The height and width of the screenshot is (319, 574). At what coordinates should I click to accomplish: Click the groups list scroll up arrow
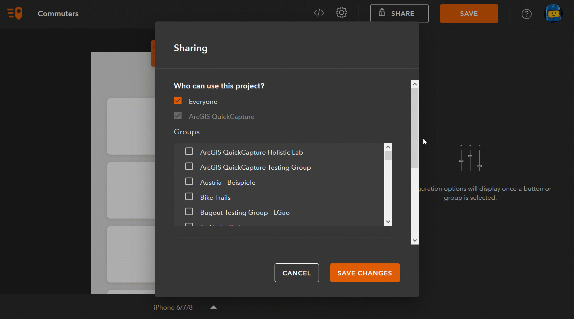tap(388, 147)
